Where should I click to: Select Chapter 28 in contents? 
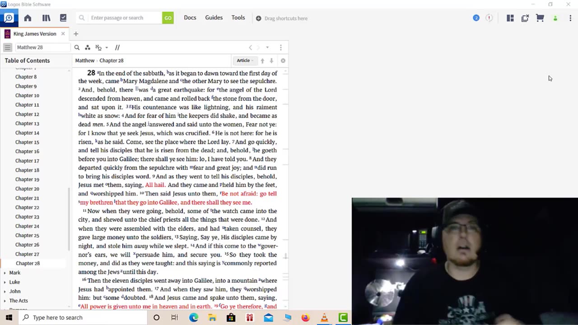point(28,263)
